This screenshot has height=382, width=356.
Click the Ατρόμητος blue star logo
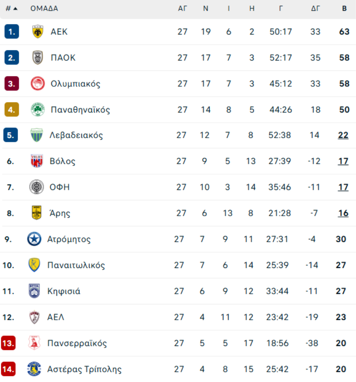pos(34,239)
